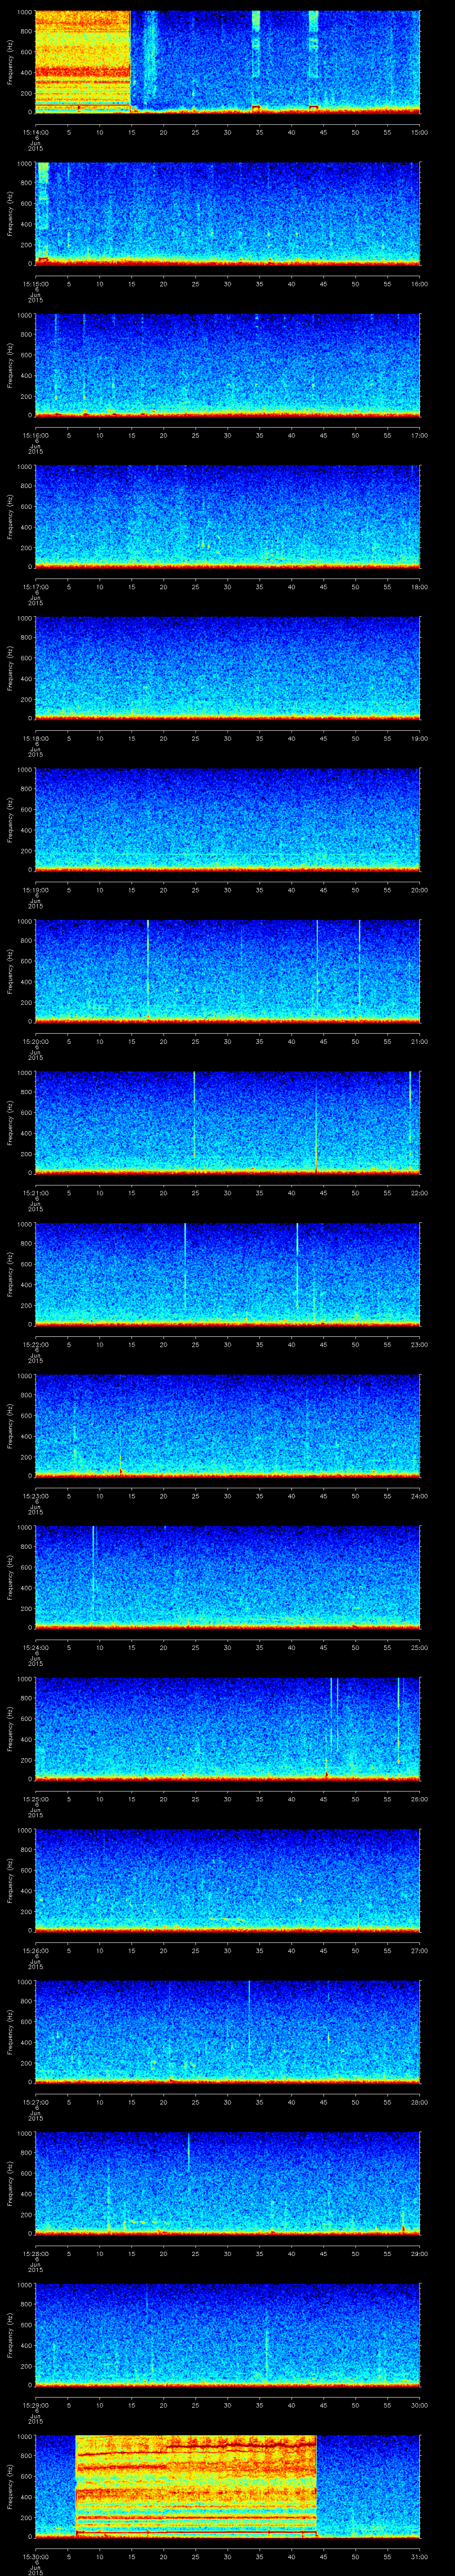This screenshot has height=2576, width=455.
Task: Open the spectrogram panel starting at 15:15:00
Action: (x=227, y=213)
